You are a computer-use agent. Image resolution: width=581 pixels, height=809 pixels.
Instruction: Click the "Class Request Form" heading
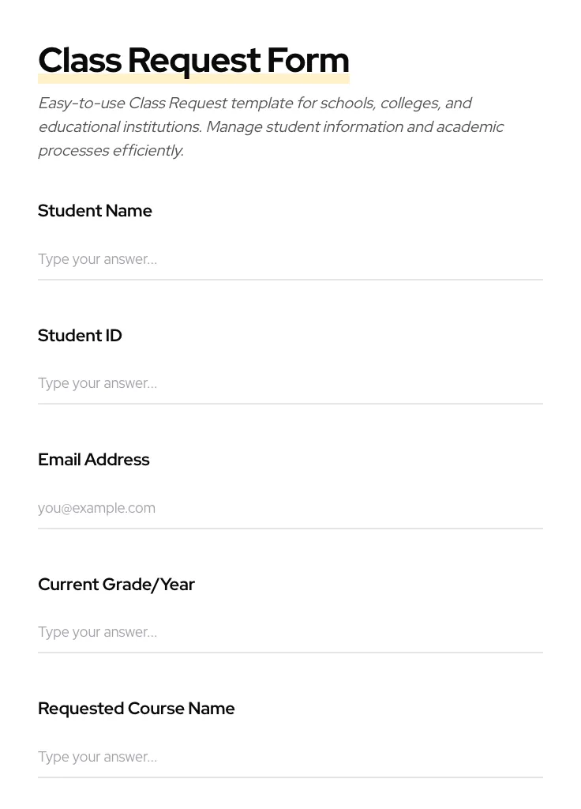point(193,60)
